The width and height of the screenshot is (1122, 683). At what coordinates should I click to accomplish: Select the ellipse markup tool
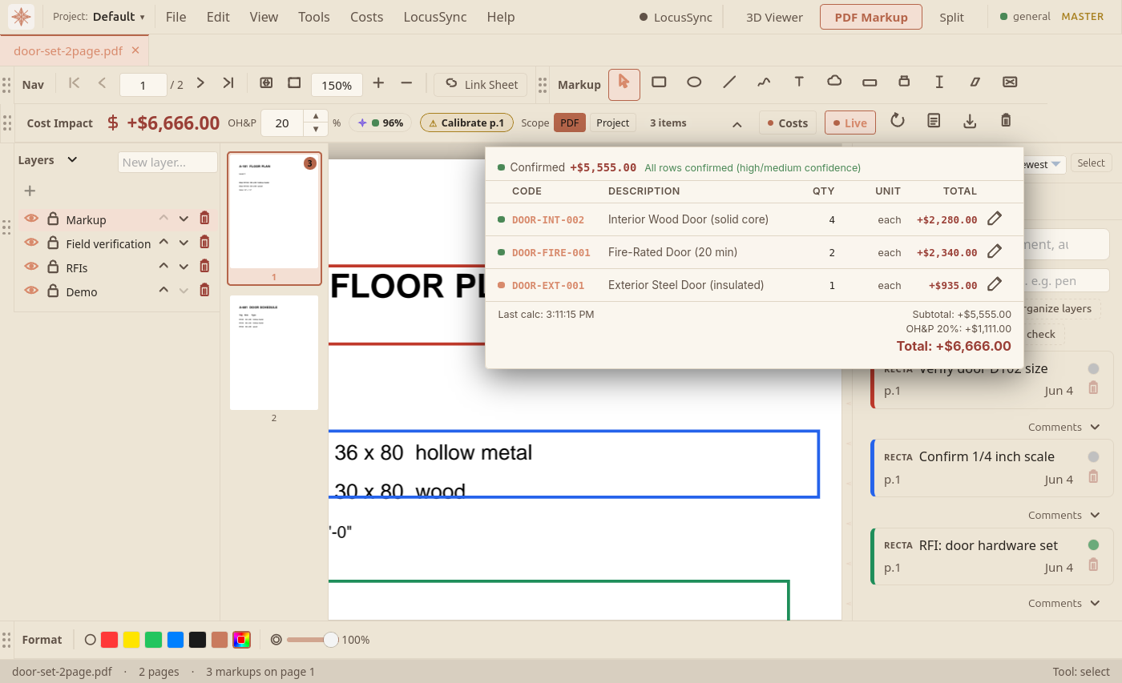[694, 82]
